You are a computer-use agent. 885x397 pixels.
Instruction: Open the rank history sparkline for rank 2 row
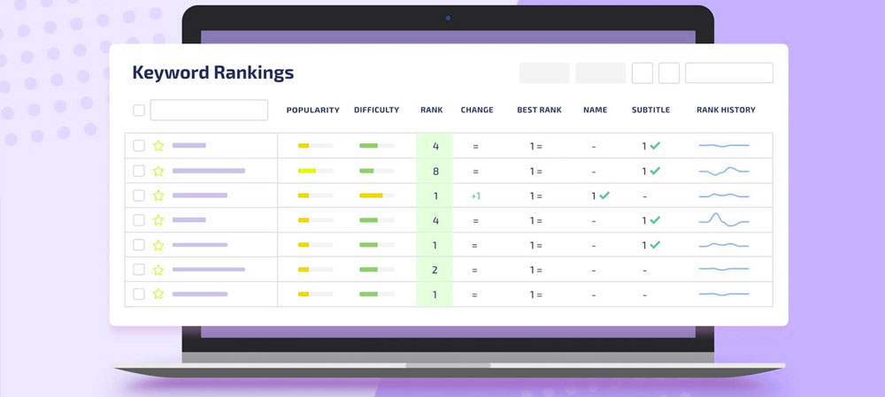coord(724,270)
